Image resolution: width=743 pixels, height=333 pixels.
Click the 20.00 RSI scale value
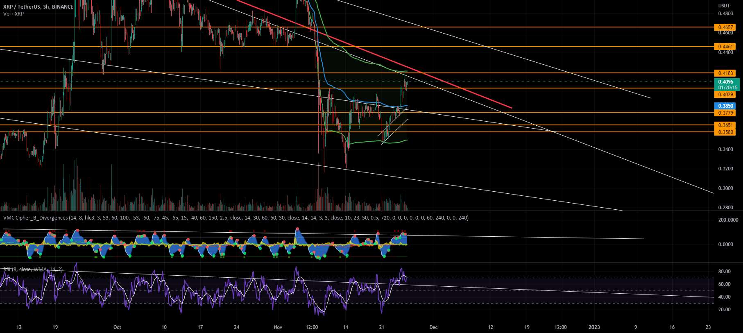[724, 310]
